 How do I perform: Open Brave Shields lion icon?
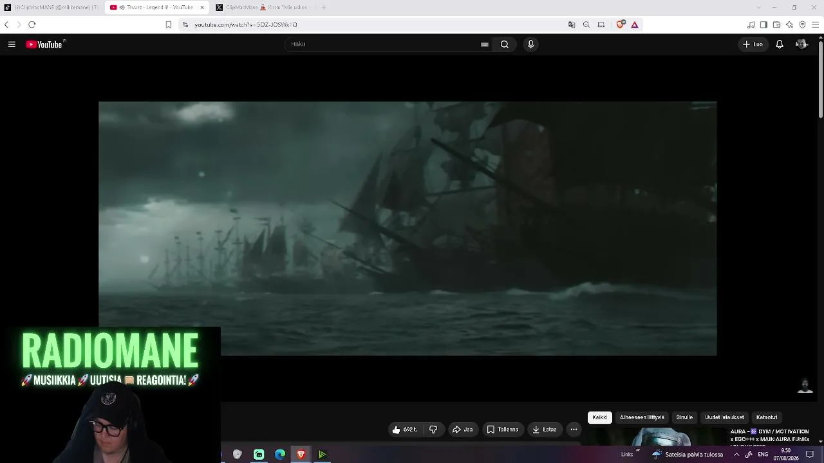621,24
